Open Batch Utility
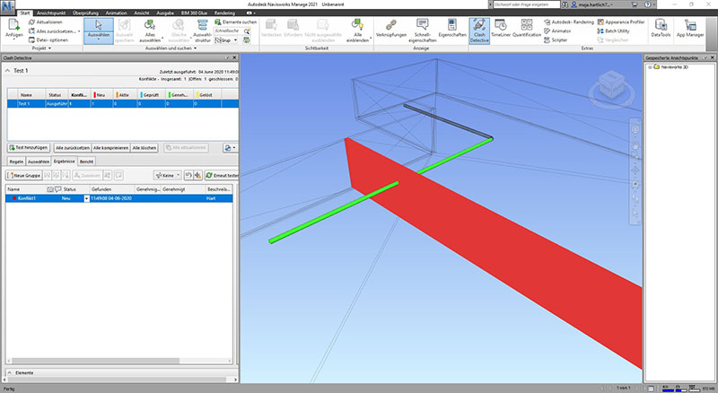The height and width of the screenshot is (393, 718). [613, 31]
